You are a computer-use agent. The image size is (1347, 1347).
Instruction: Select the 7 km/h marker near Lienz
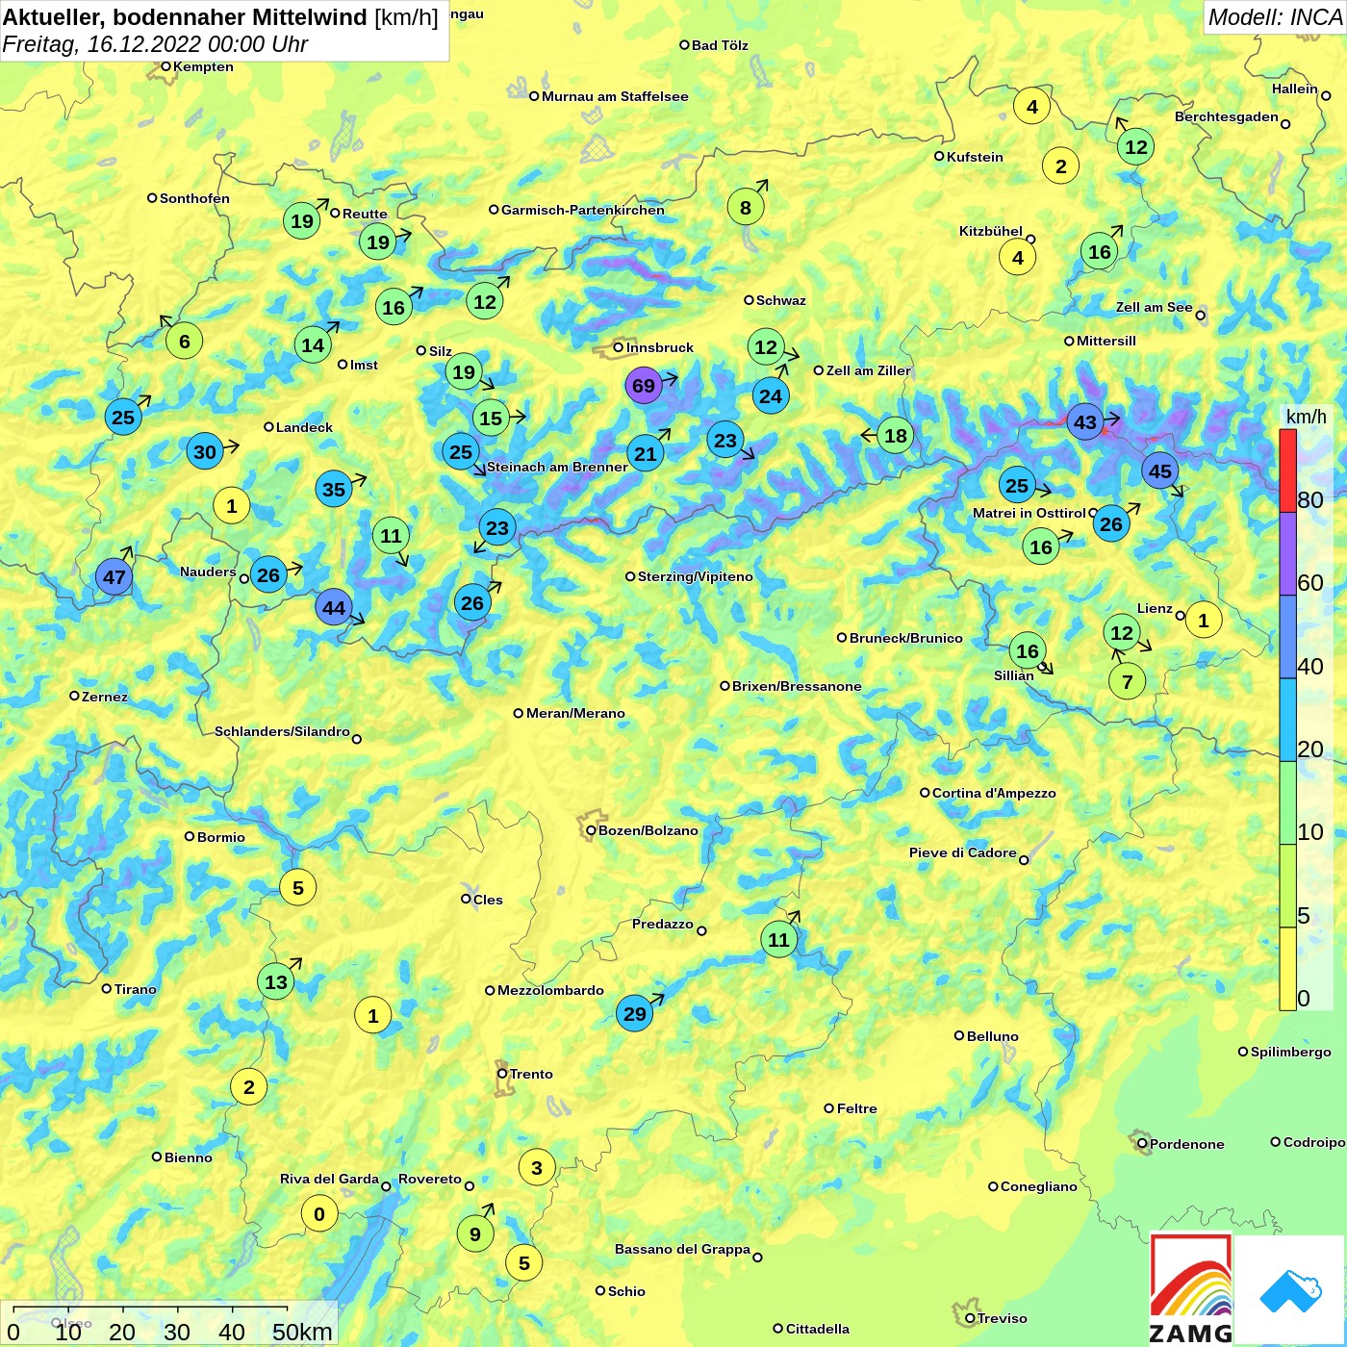(x=1128, y=682)
